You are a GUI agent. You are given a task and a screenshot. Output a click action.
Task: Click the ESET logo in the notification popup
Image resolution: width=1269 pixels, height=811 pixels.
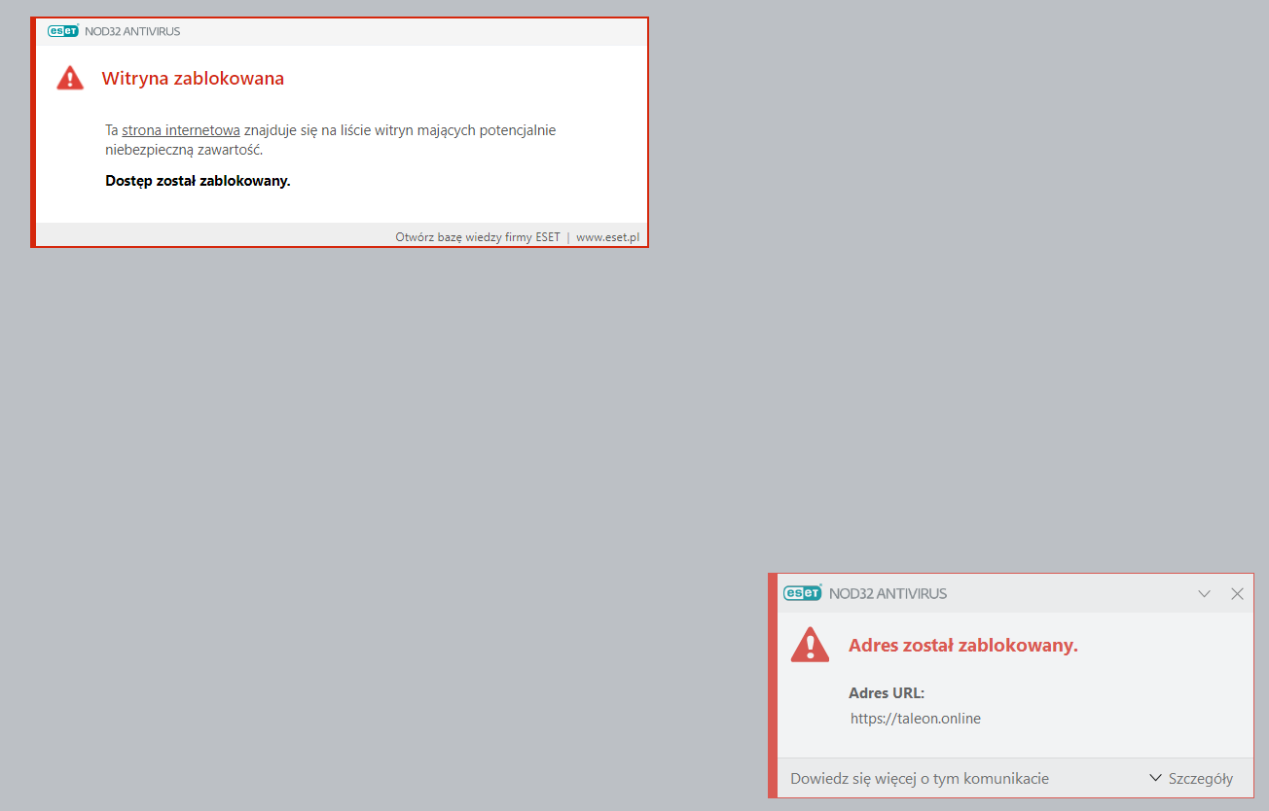coord(803,593)
